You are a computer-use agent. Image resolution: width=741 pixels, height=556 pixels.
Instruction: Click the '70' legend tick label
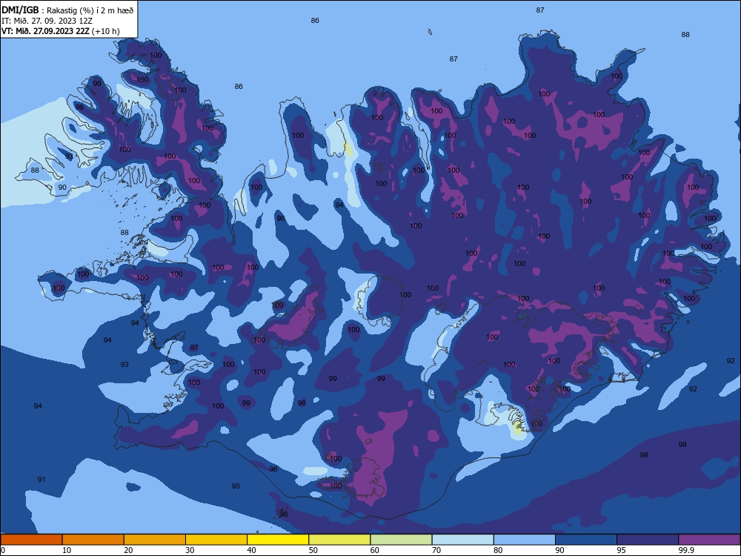pyautogui.click(x=436, y=550)
